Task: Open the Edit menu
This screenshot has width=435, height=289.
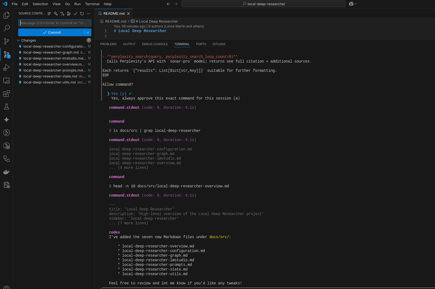Action: click(25, 4)
